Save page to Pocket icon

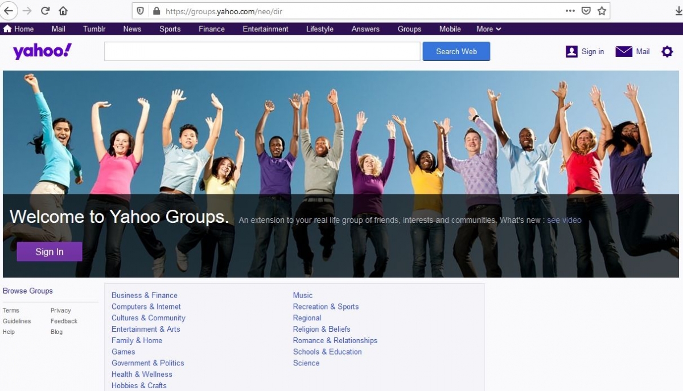586,11
